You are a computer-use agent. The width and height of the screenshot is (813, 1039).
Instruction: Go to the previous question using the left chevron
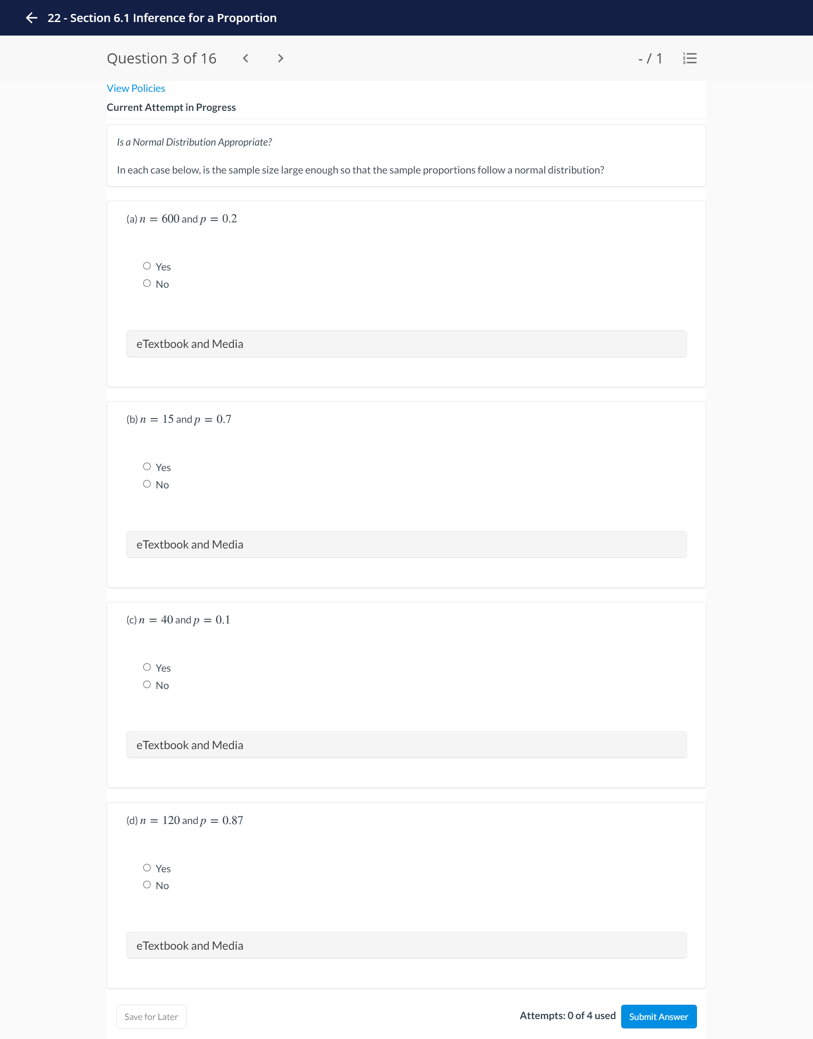pos(246,58)
